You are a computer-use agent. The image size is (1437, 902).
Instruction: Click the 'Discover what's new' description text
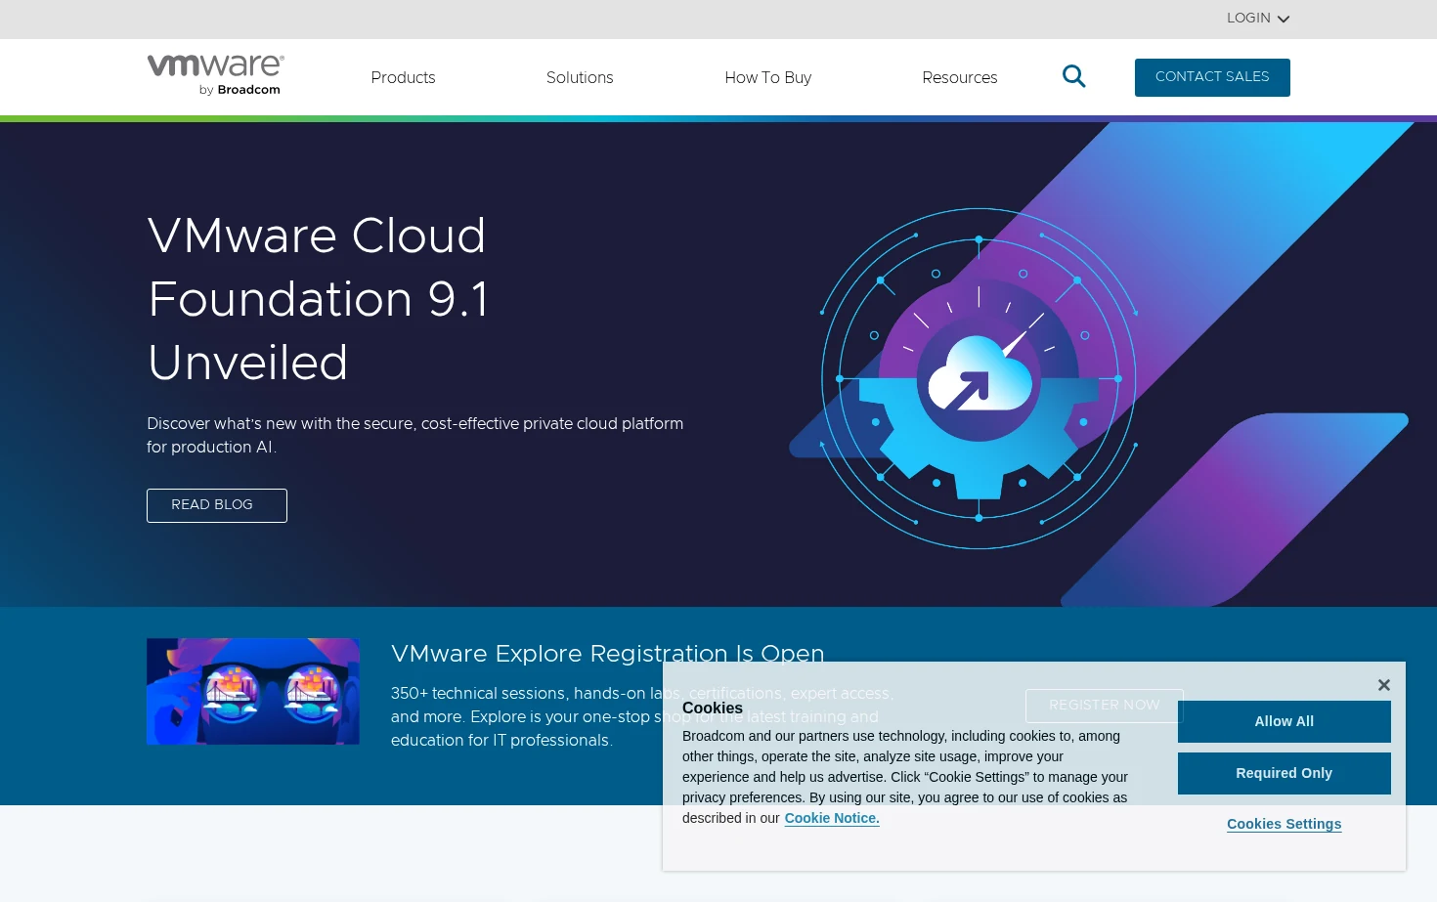point(415,435)
